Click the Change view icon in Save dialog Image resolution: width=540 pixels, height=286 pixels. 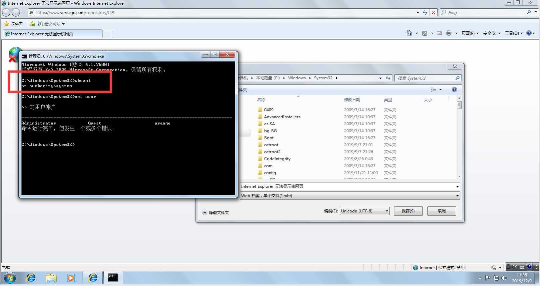click(433, 90)
